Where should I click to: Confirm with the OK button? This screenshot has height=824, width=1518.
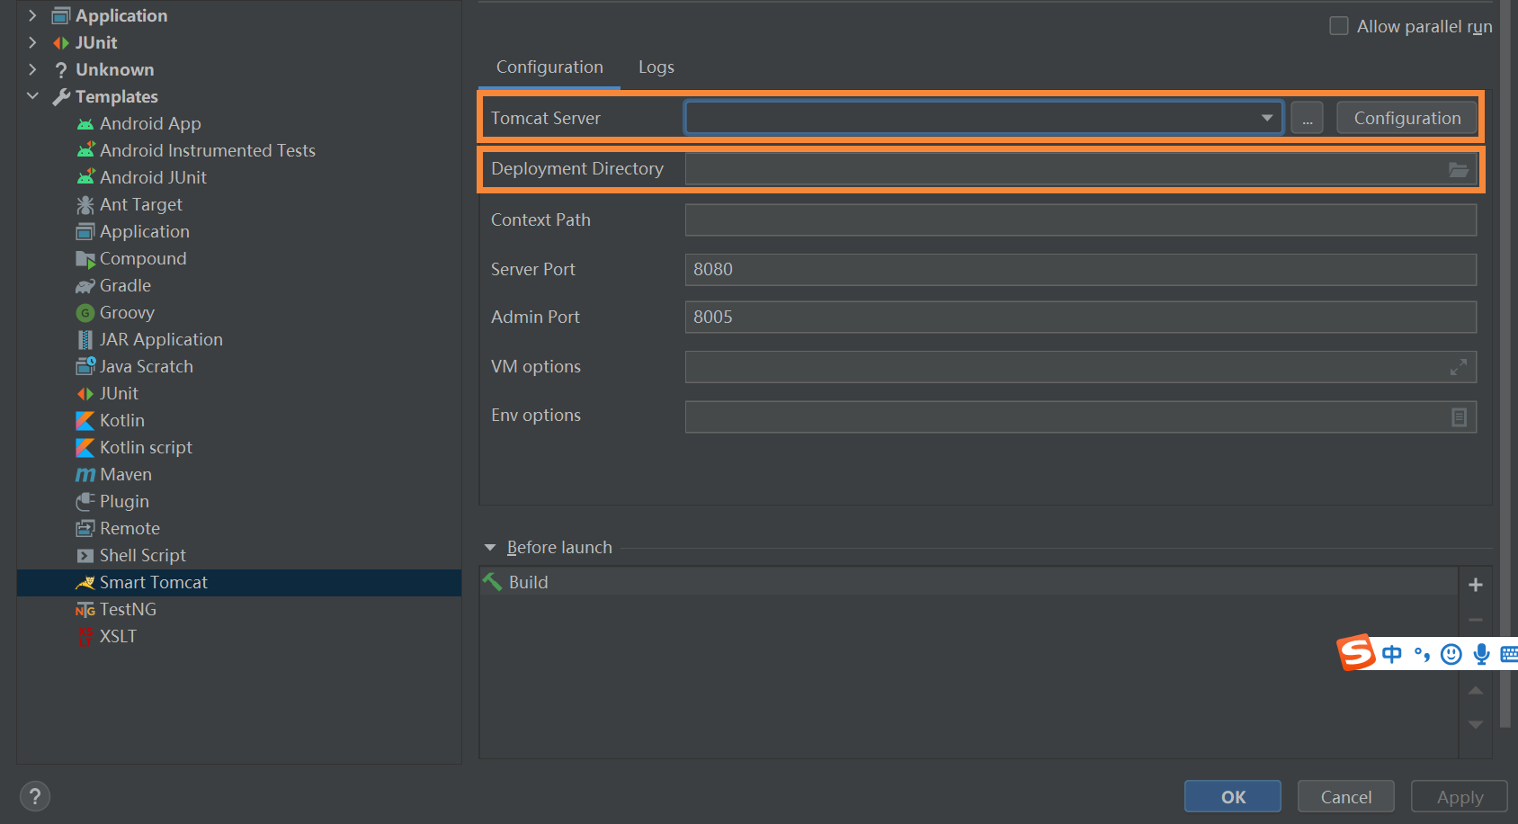pos(1233,796)
